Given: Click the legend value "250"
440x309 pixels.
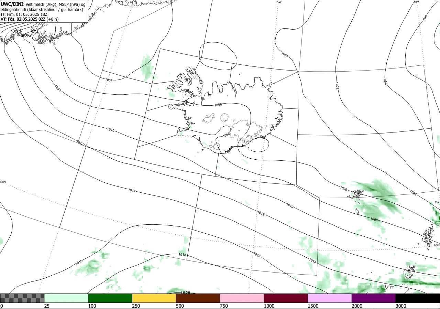Looking at the screenshot, I should click(x=136, y=306).
